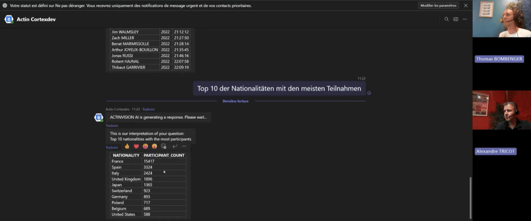Click the search icon in chat header
This screenshot has height=221, width=531.
446,19
